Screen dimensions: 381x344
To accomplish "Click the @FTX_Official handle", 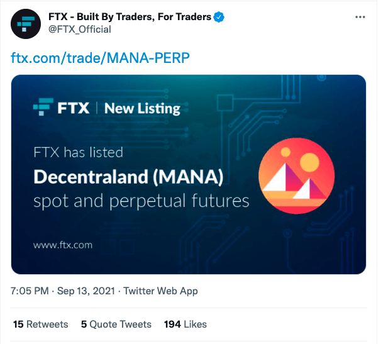I will pyautogui.click(x=79, y=30).
